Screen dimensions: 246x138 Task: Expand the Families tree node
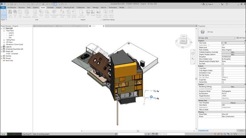coord(2,56)
